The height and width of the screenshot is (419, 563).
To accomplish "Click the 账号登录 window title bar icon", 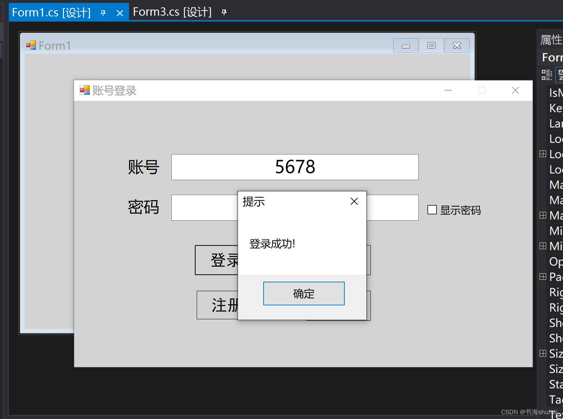I will (84, 90).
